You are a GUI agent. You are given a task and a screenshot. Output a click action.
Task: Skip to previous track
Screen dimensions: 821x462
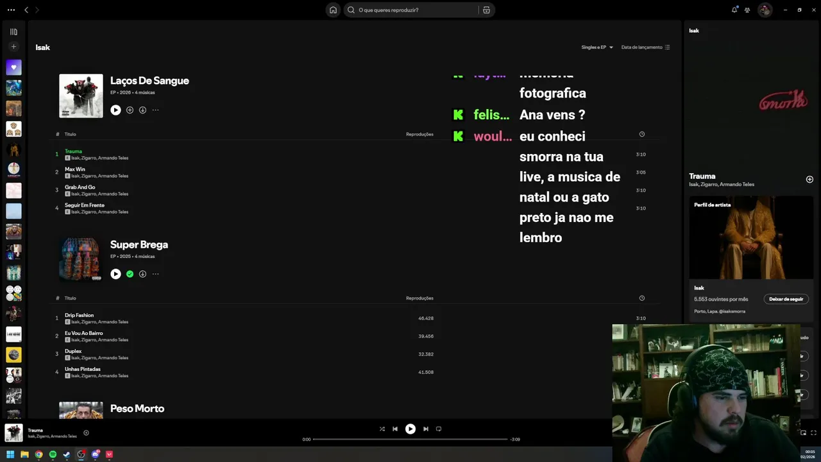pos(395,429)
